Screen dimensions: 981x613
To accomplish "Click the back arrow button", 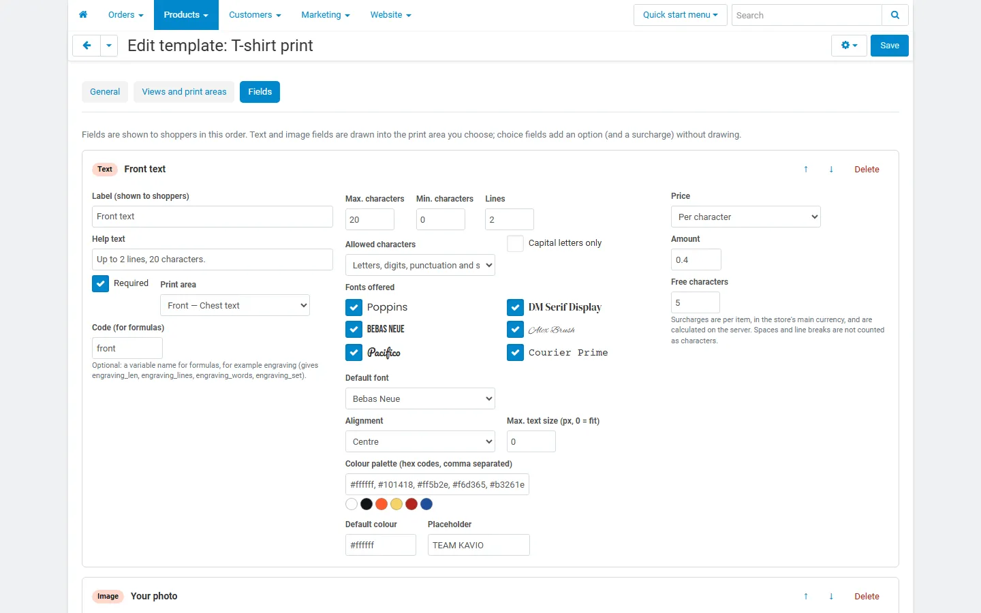I will coord(87,46).
